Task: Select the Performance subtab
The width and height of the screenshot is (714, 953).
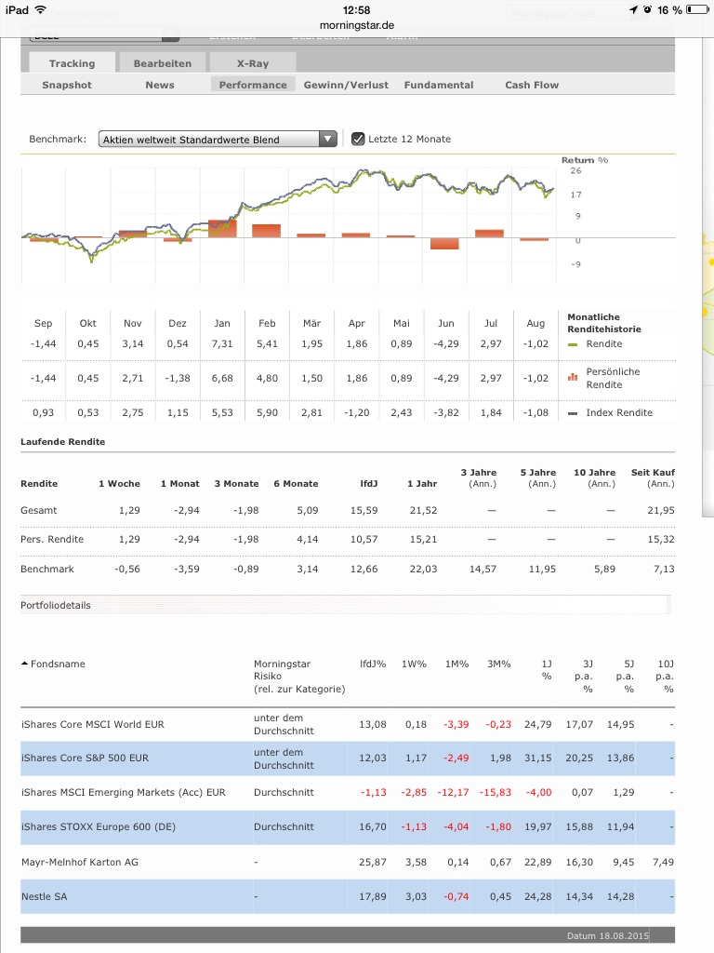Action: [253, 85]
